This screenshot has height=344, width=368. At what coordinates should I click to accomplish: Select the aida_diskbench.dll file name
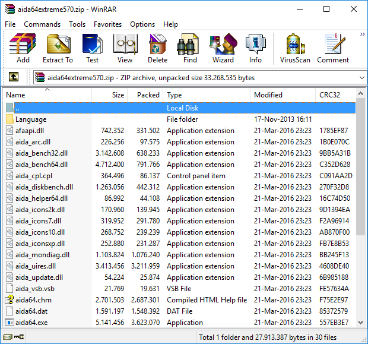44,187
